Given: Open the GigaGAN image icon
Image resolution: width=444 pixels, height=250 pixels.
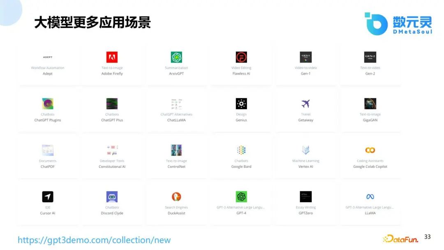Looking at the screenshot, I should coord(370,103).
